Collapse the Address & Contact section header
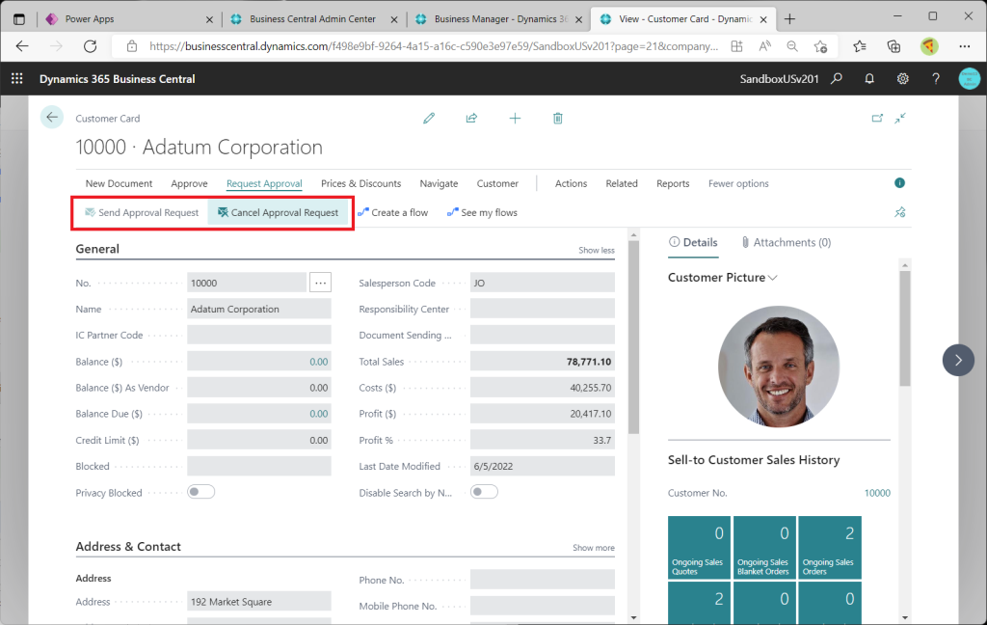987x625 pixels. [128, 546]
